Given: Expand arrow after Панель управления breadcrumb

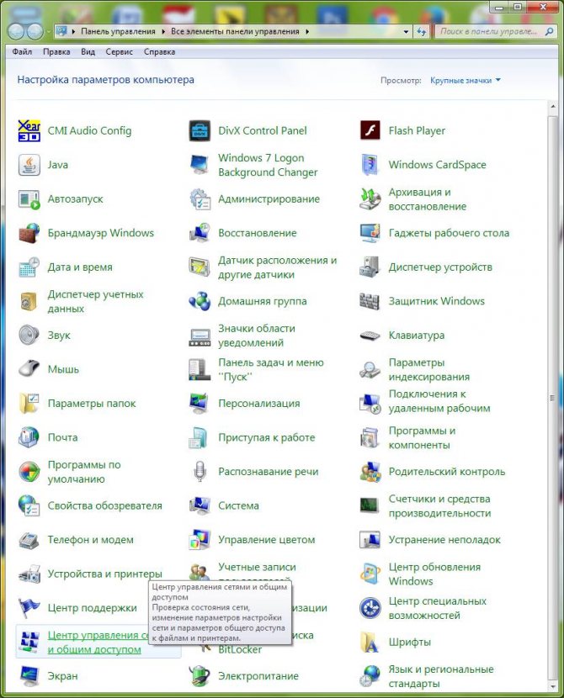Looking at the screenshot, I should (163, 32).
